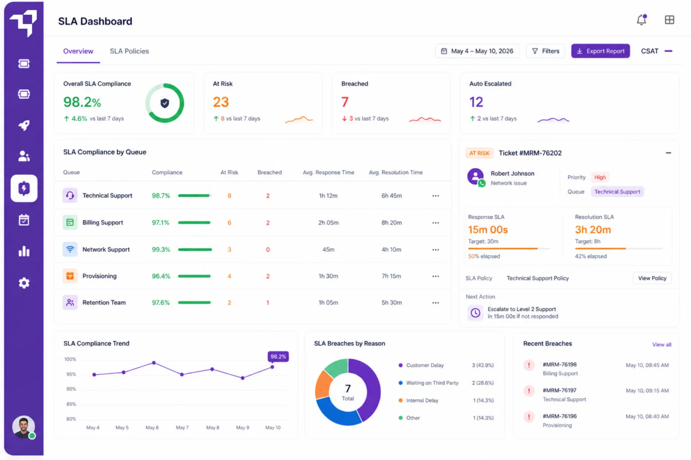Open the rocket launch icon in sidebar
Image resolution: width=691 pixels, height=460 pixels.
click(x=24, y=126)
